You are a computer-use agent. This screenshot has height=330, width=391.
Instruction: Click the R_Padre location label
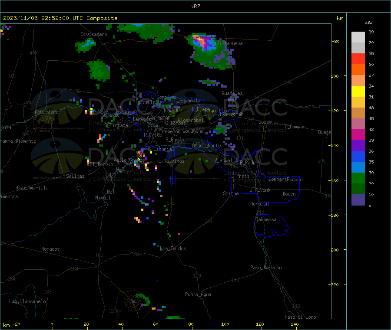point(249,163)
